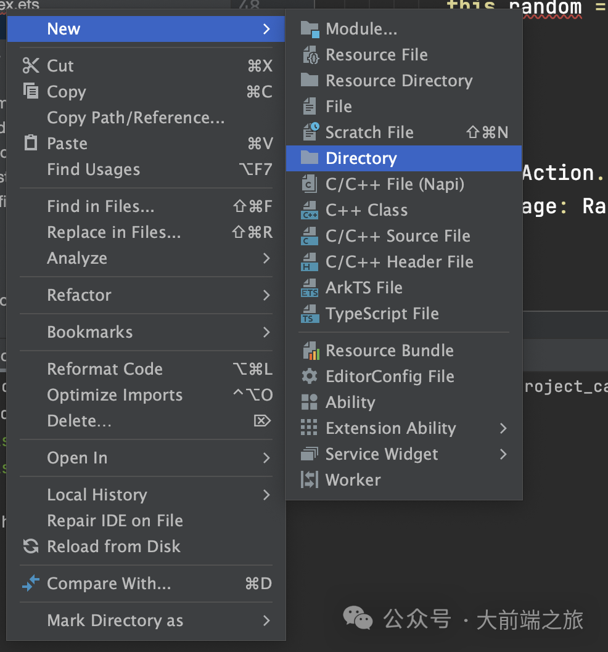Click the C++ Class icon
This screenshot has width=608, height=652.
[x=310, y=210]
